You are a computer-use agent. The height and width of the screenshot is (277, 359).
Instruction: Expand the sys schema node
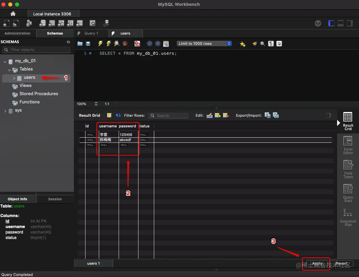coord(5,111)
